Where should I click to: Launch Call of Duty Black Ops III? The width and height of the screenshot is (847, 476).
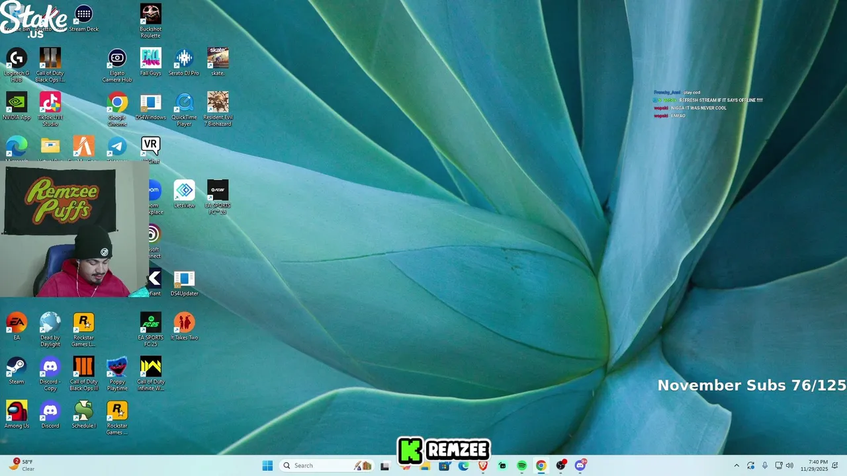(x=83, y=375)
